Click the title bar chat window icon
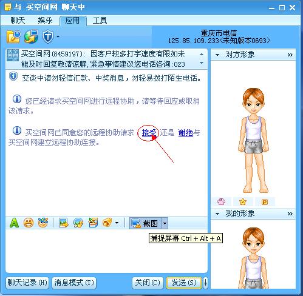 [x=7, y=7]
